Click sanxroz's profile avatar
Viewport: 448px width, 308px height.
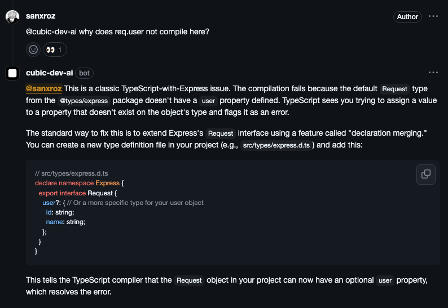coord(12,16)
